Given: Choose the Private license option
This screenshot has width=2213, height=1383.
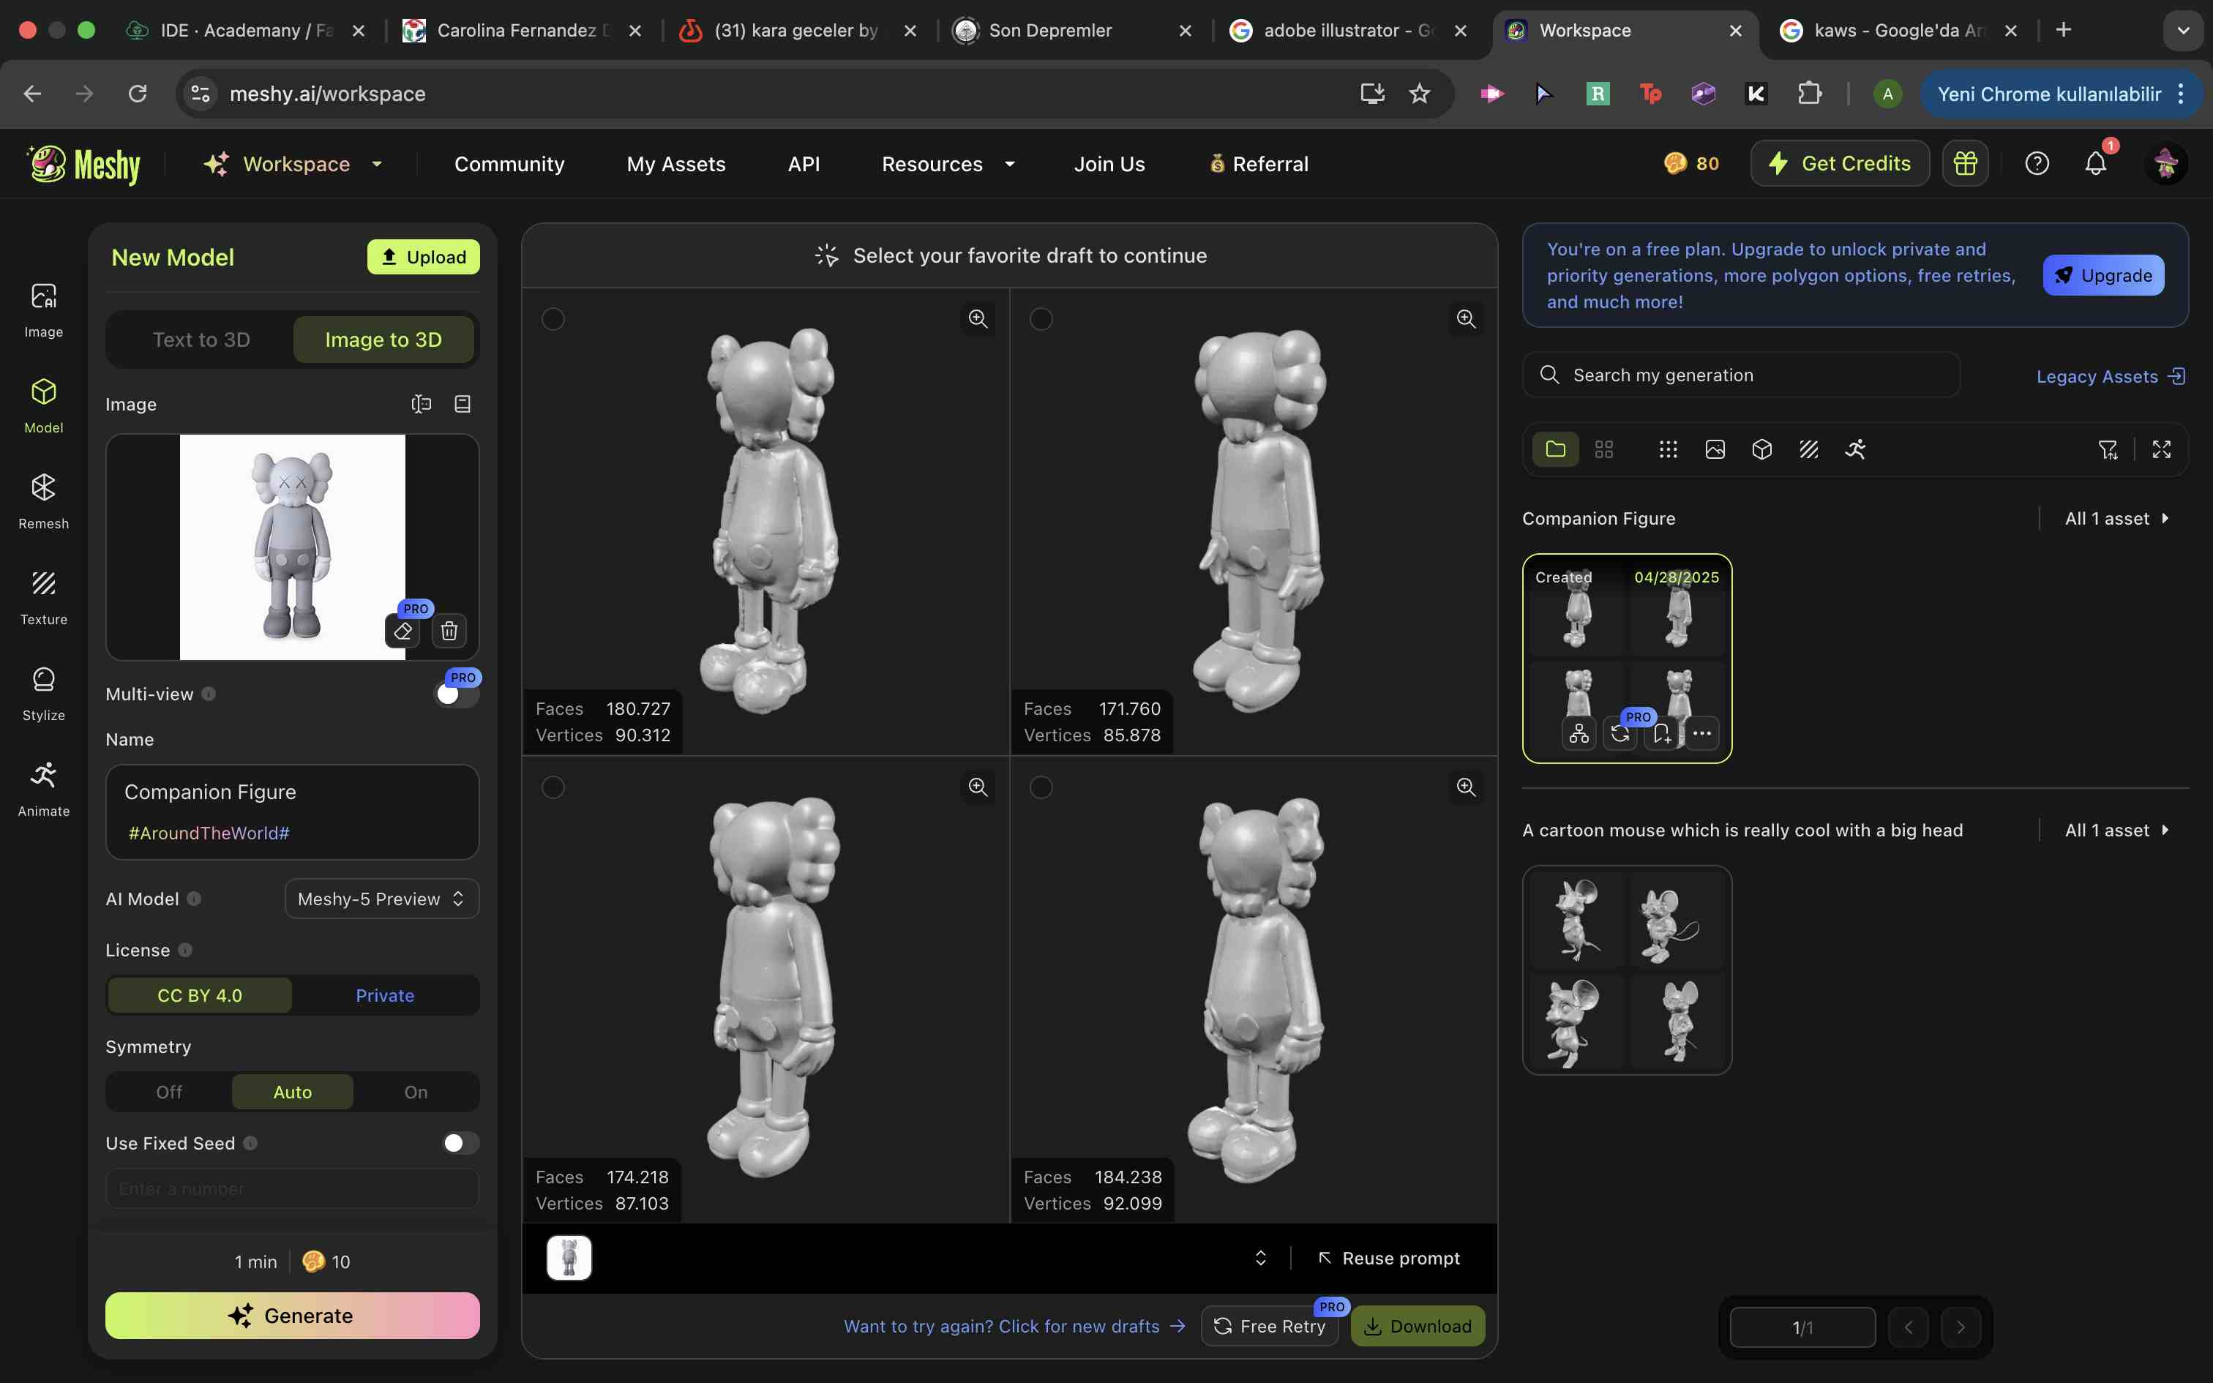Looking at the screenshot, I should tap(385, 995).
